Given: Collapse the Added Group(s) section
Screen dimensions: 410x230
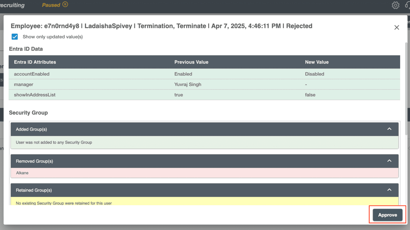Looking at the screenshot, I should pyautogui.click(x=389, y=129).
